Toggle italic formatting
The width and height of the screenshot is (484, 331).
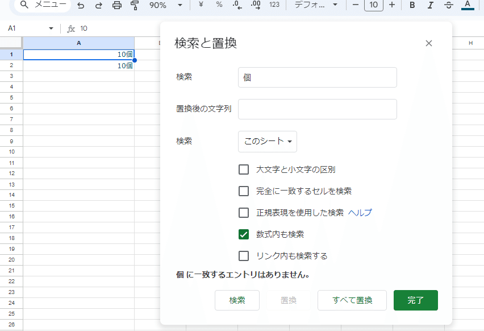pos(430,5)
